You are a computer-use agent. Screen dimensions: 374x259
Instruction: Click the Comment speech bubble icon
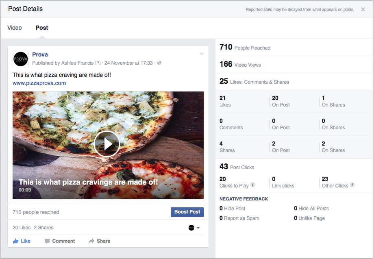(x=47, y=241)
